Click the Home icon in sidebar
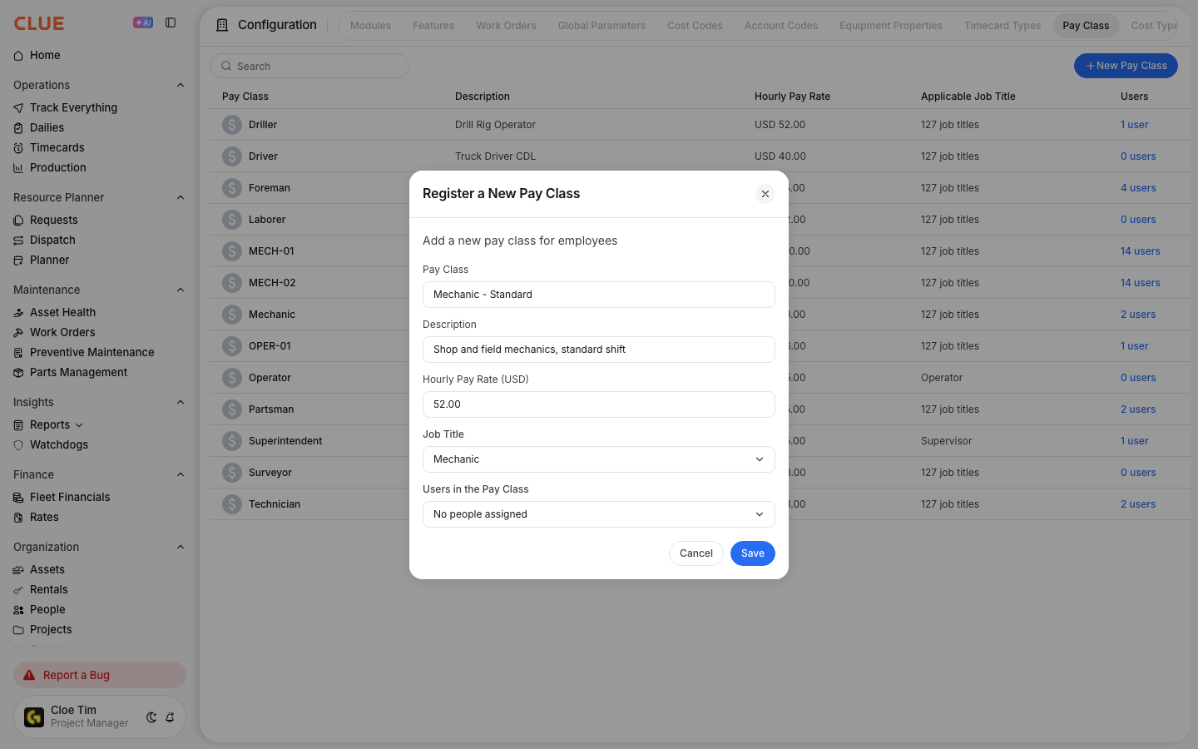This screenshot has width=1198, height=749. (x=18, y=56)
